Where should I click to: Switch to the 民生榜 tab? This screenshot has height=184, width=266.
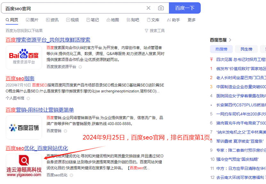click(246, 49)
